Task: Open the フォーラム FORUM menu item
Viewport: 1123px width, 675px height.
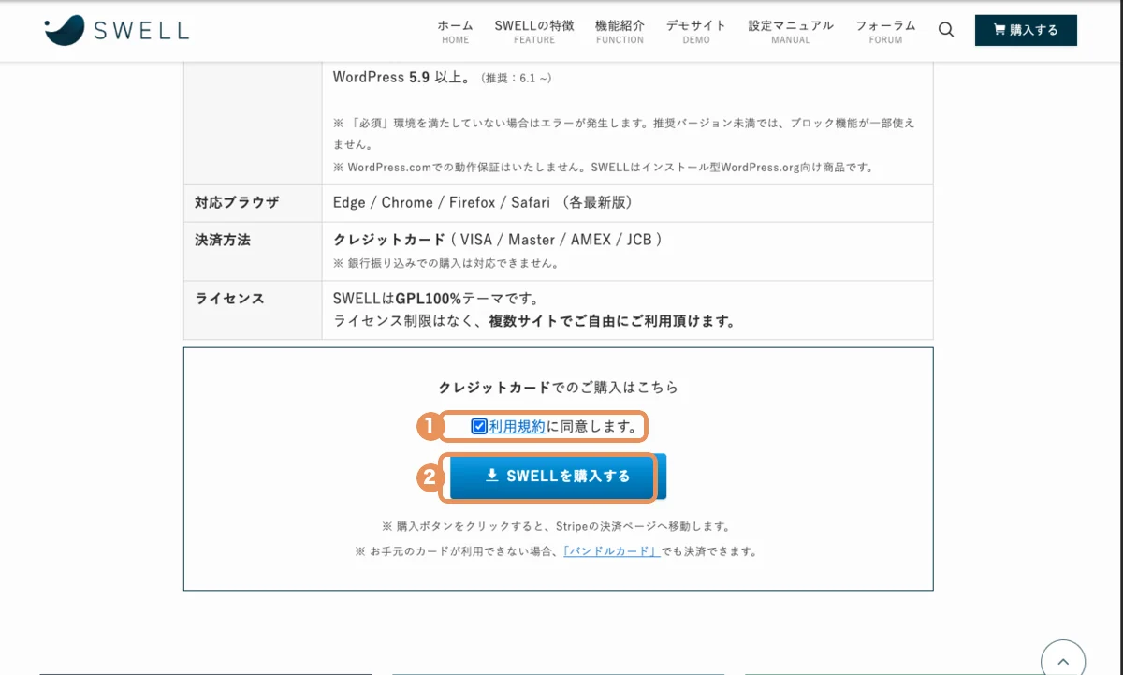Action: [885, 31]
